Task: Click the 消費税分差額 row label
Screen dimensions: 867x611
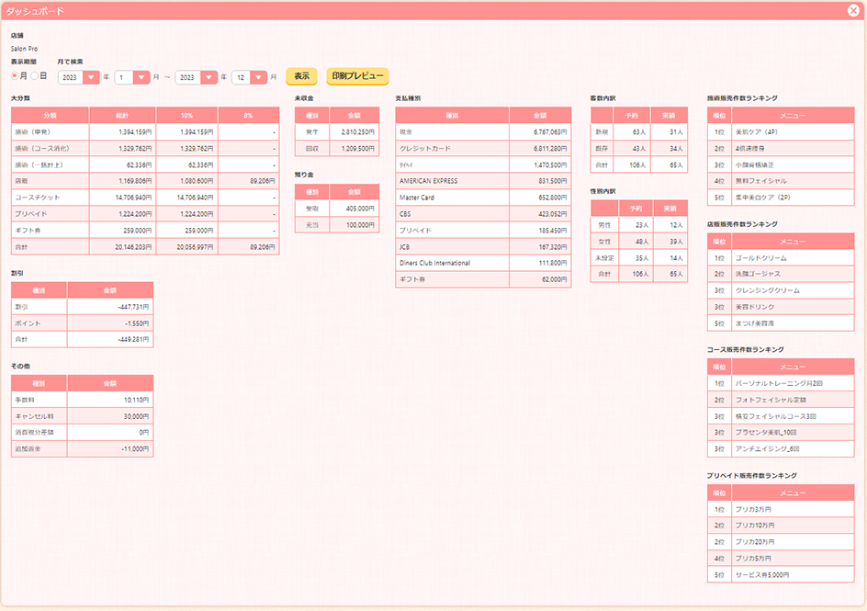Action: (34, 433)
